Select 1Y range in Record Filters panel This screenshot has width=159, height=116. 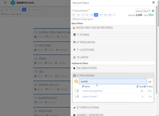coord(114,15)
